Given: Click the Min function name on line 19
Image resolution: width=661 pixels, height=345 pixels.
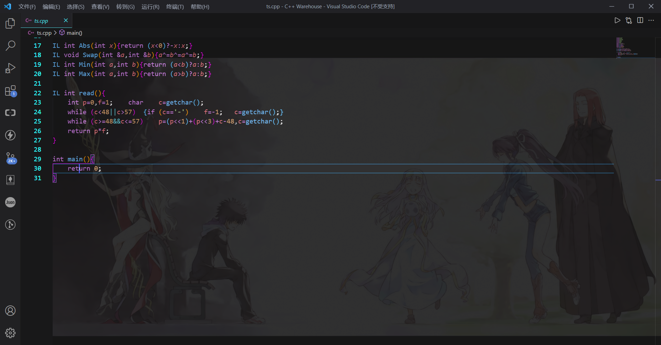Looking at the screenshot, I should (84, 65).
